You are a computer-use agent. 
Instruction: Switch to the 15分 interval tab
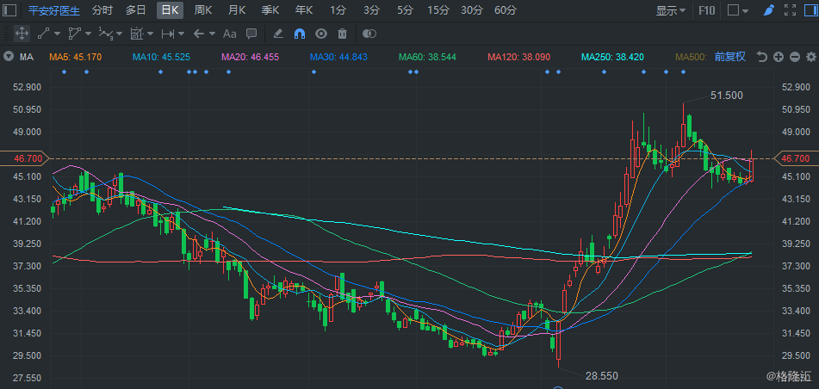tap(437, 10)
